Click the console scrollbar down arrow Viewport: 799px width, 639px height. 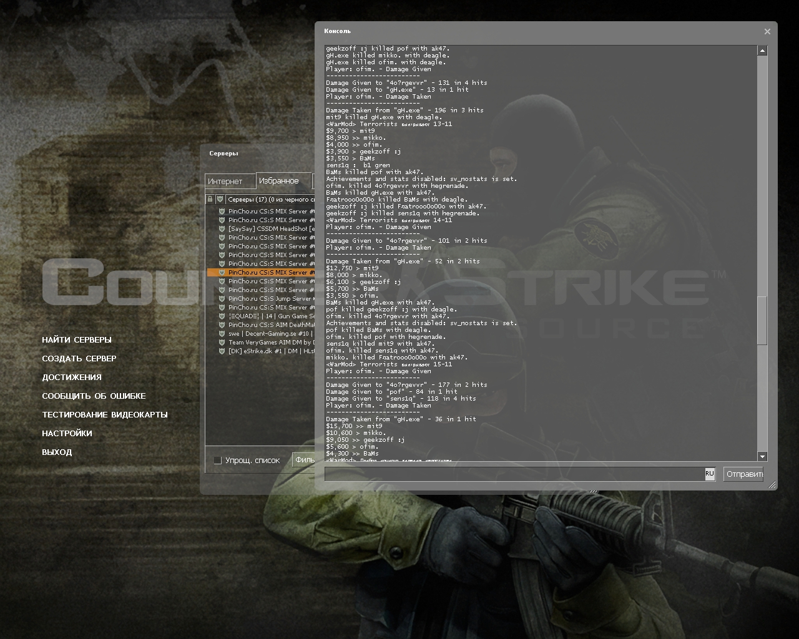point(762,456)
